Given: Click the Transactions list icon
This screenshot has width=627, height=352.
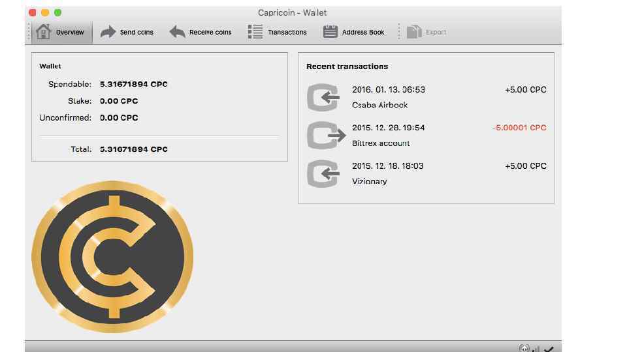Looking at the screenshot, I should 255,31.
